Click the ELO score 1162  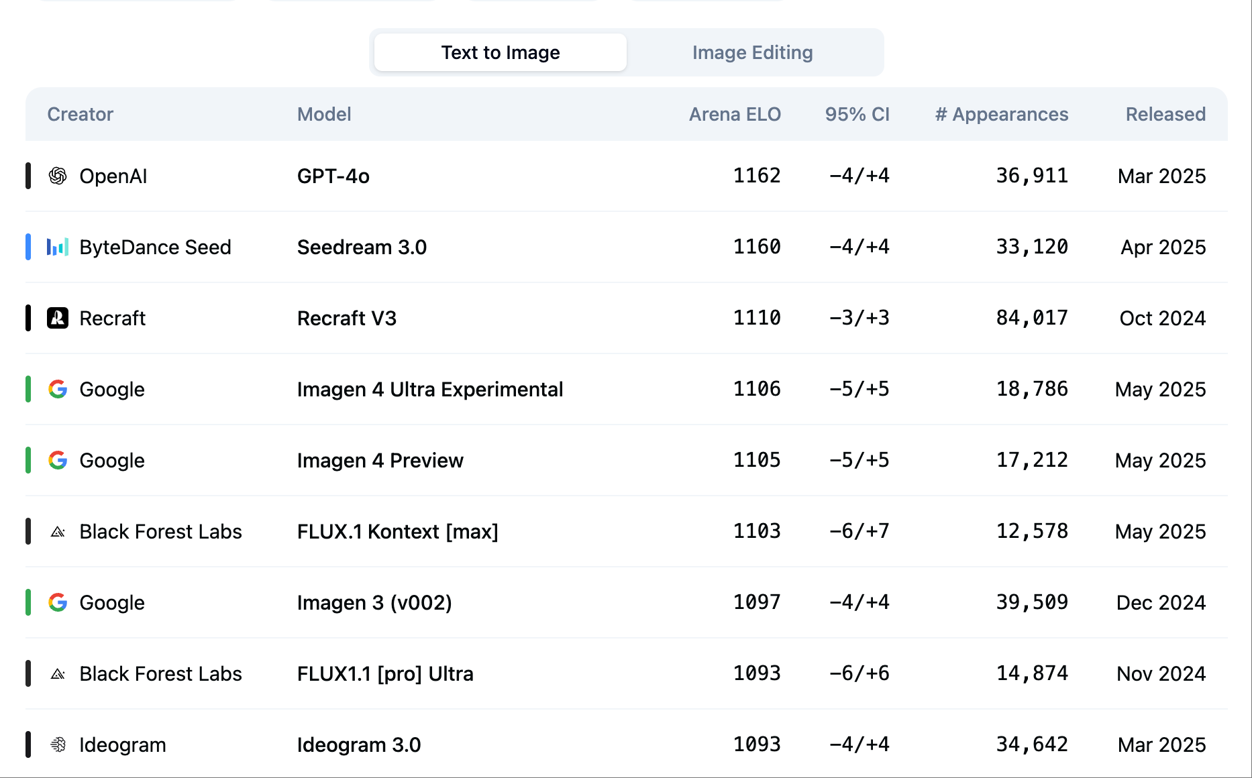[x=757, y=176]
